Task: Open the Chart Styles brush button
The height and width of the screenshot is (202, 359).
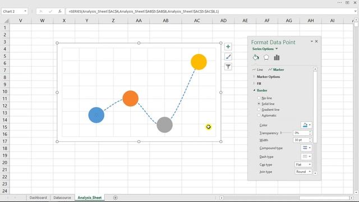Action: (x=228, y=57)
